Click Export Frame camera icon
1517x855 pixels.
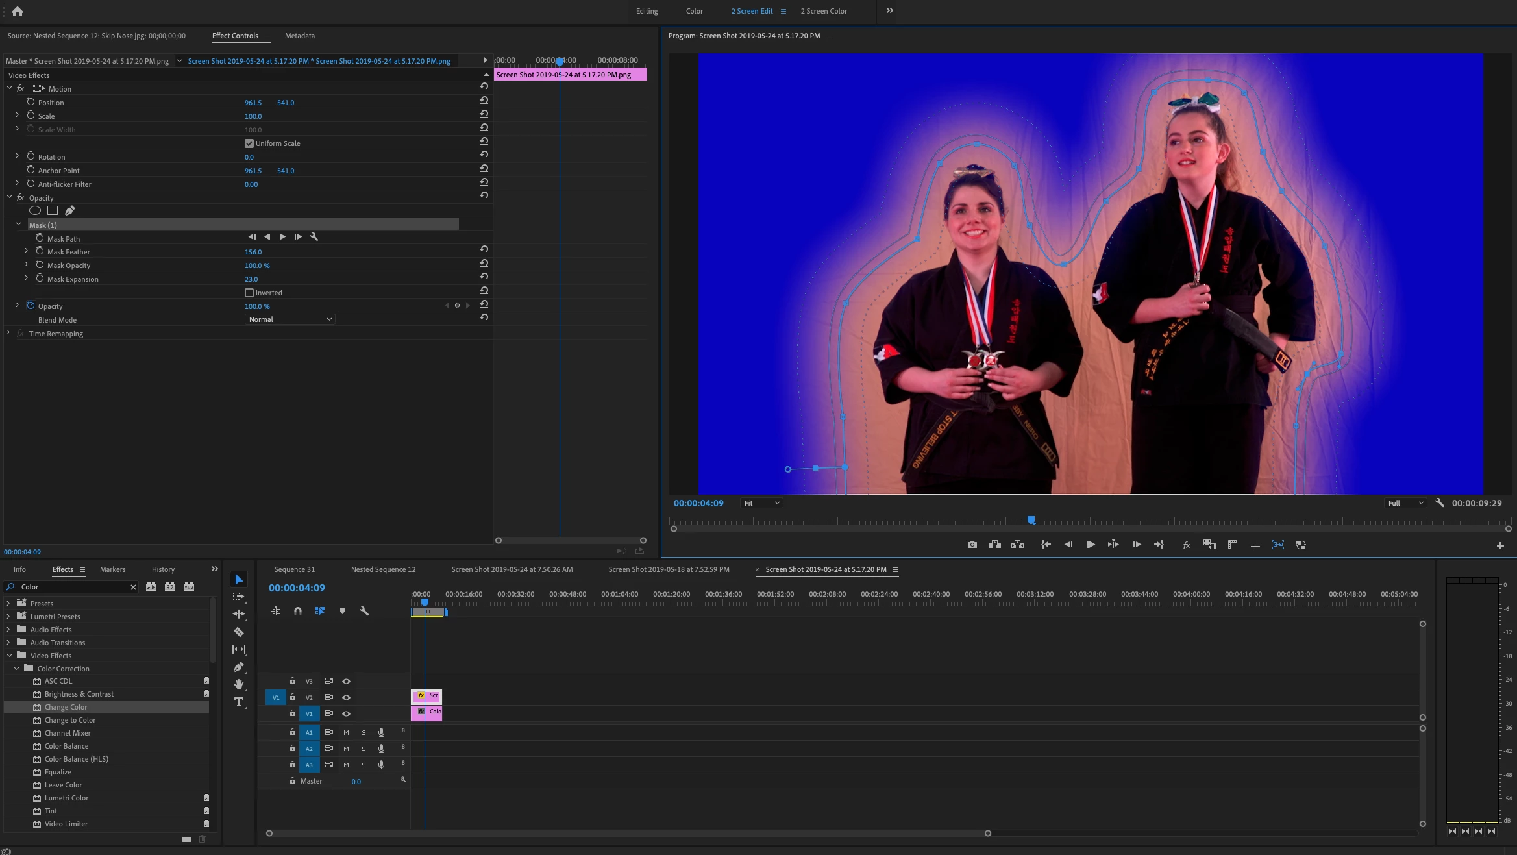click(972, 545)
